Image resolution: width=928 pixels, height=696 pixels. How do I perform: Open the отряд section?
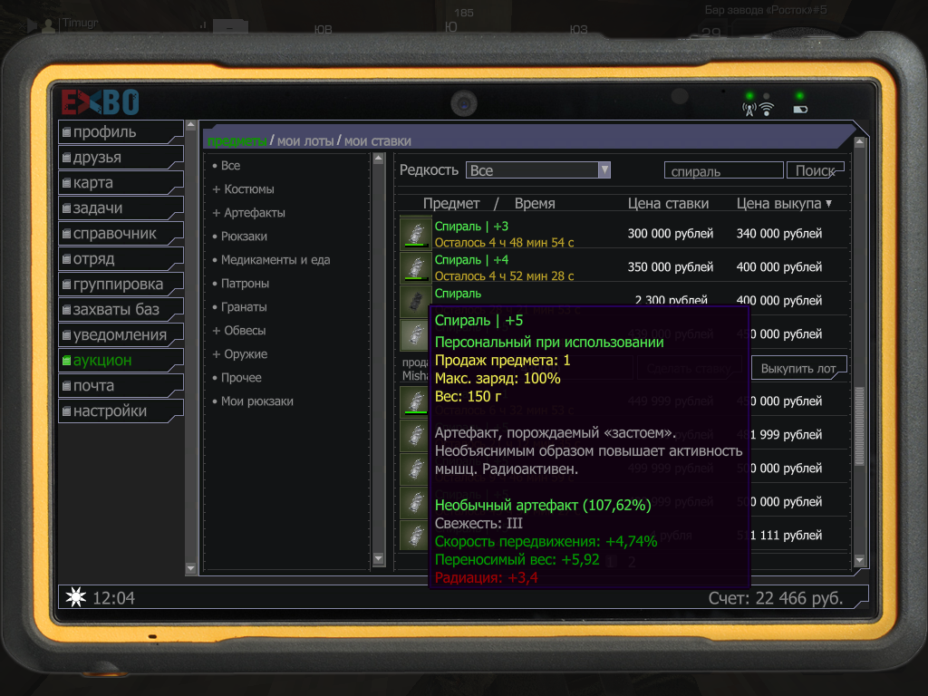point(121,259)
